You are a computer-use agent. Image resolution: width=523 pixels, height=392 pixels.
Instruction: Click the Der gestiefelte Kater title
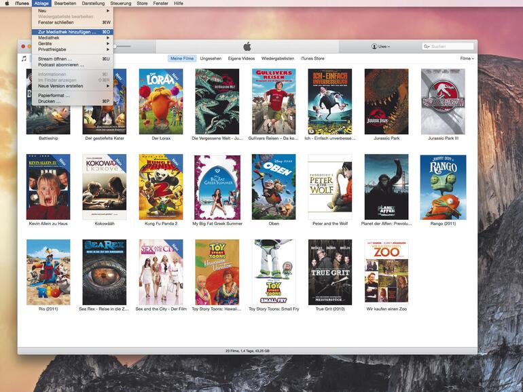point(105,138)
